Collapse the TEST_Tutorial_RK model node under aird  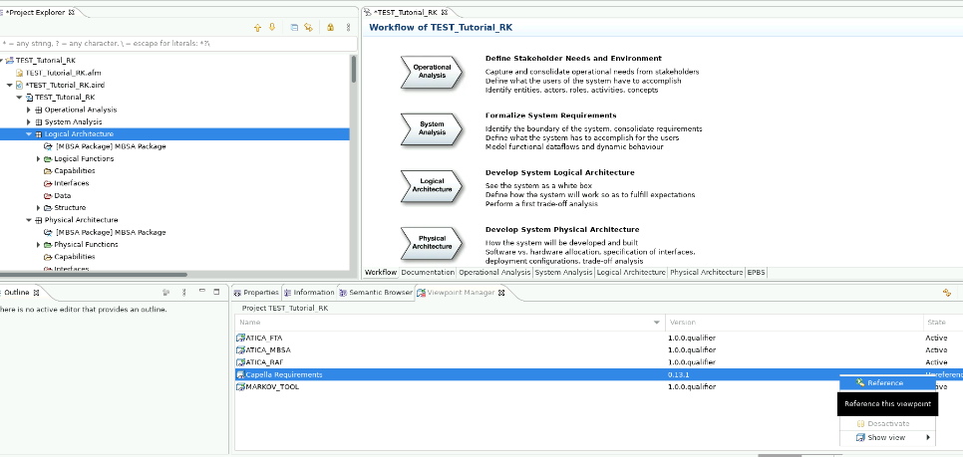click(19, 98)
